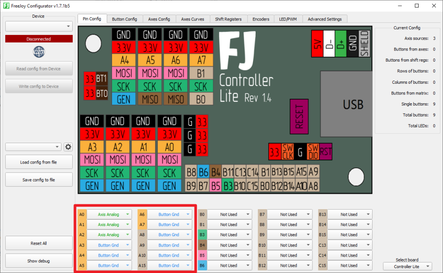This screenshot has height=273, width=443.
Task: Open the C15 pin function dropdown
Action: [349, 265]
